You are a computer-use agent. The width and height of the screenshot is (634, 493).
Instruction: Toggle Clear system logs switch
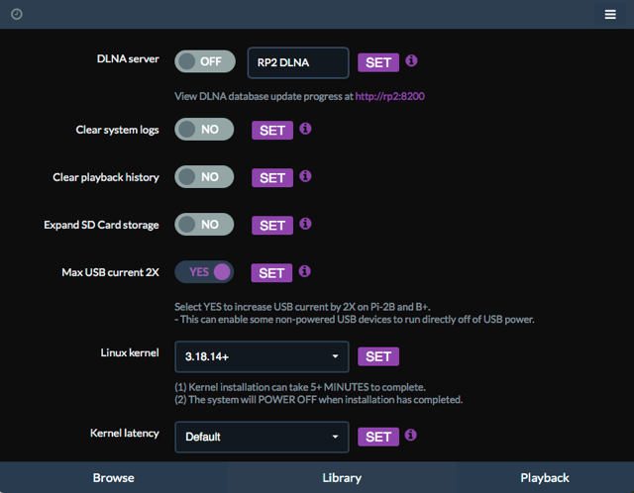(204, 130)
